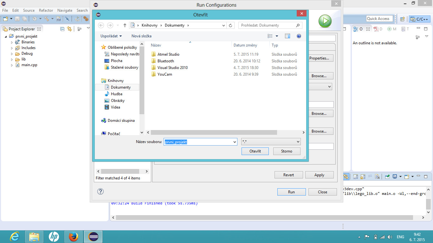Open the help icon in file dialog

[x=299, y=36]
